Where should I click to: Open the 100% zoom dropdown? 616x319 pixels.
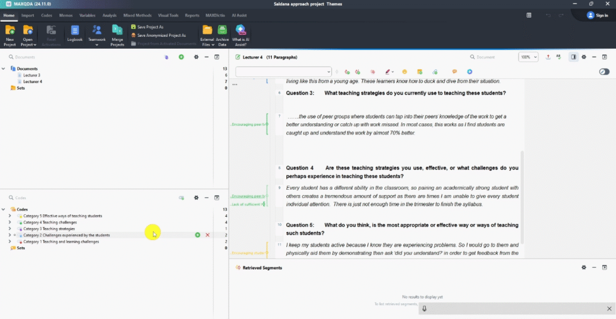point(528,57)
